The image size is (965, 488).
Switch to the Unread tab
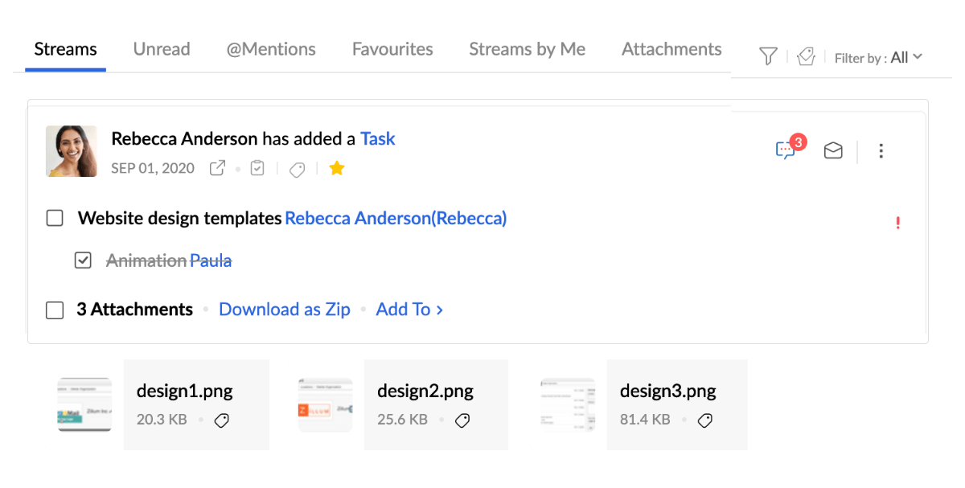coord(162,49)
